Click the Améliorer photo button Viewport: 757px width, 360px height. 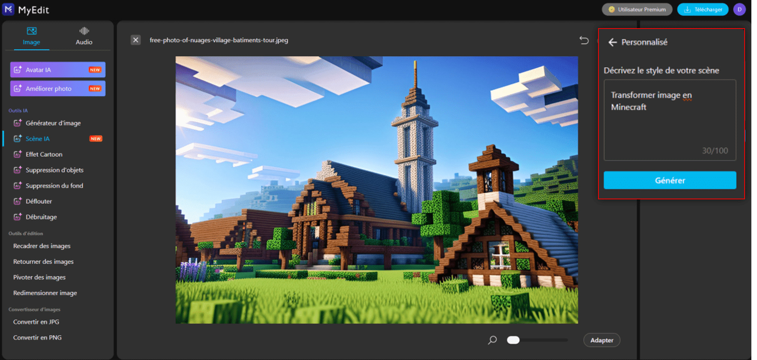(x=57, y=88)
